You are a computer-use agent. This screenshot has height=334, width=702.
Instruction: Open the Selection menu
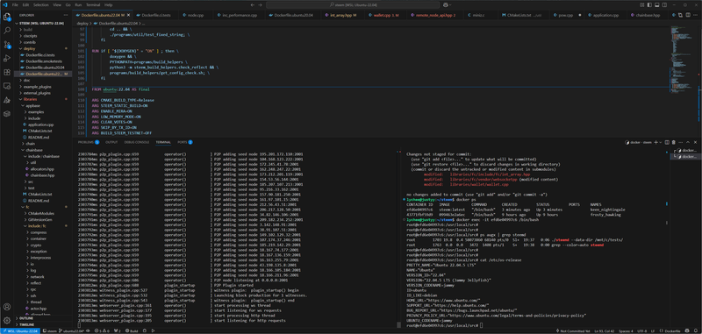coord(40,4)
